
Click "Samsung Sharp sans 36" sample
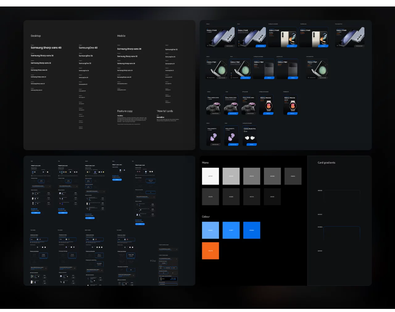(x=42, y=56)
